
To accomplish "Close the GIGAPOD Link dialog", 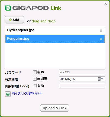I will (x=105, y=4).
